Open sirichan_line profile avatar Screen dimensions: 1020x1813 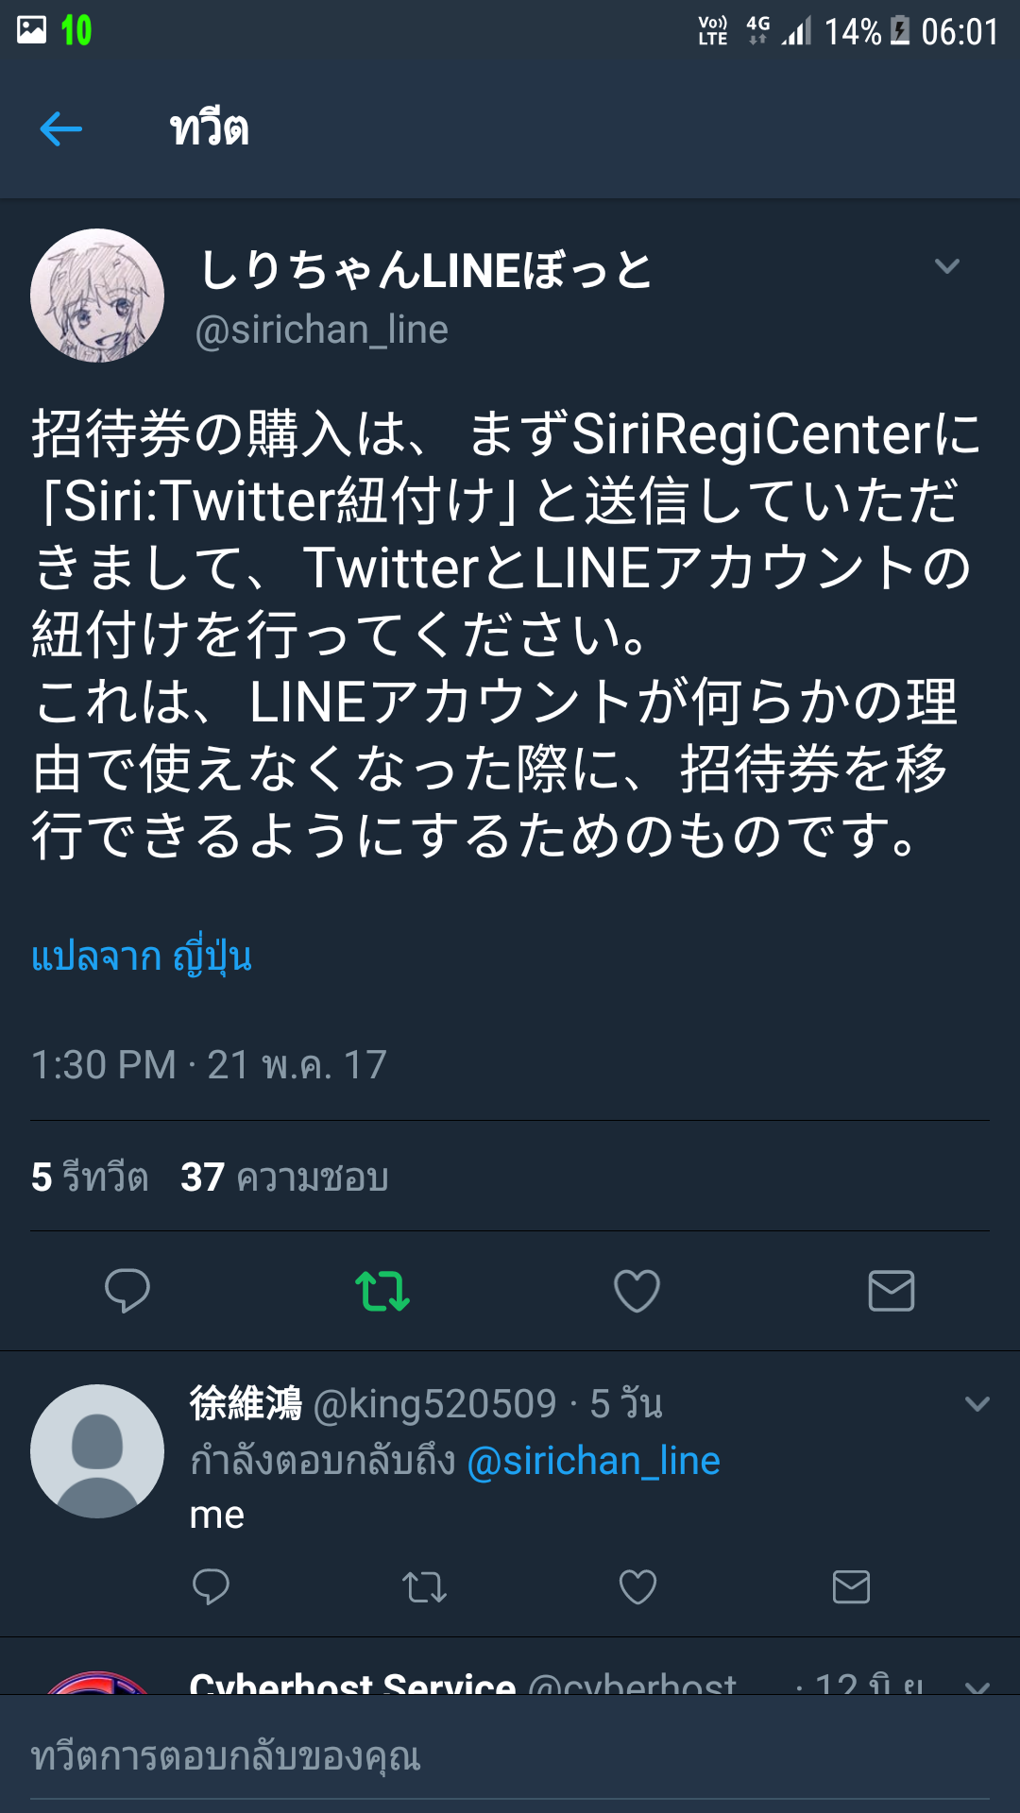97,296
